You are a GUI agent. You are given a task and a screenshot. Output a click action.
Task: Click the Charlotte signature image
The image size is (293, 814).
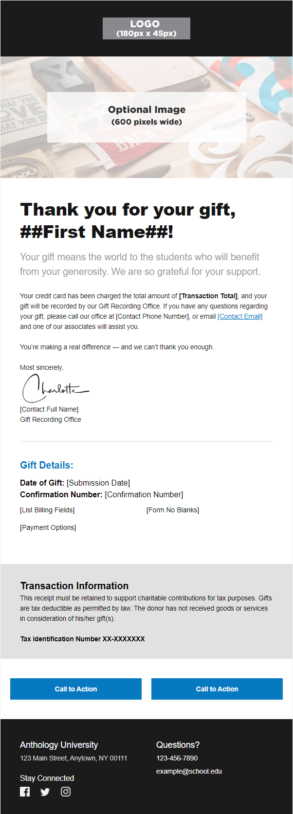(x=55, y=388)
